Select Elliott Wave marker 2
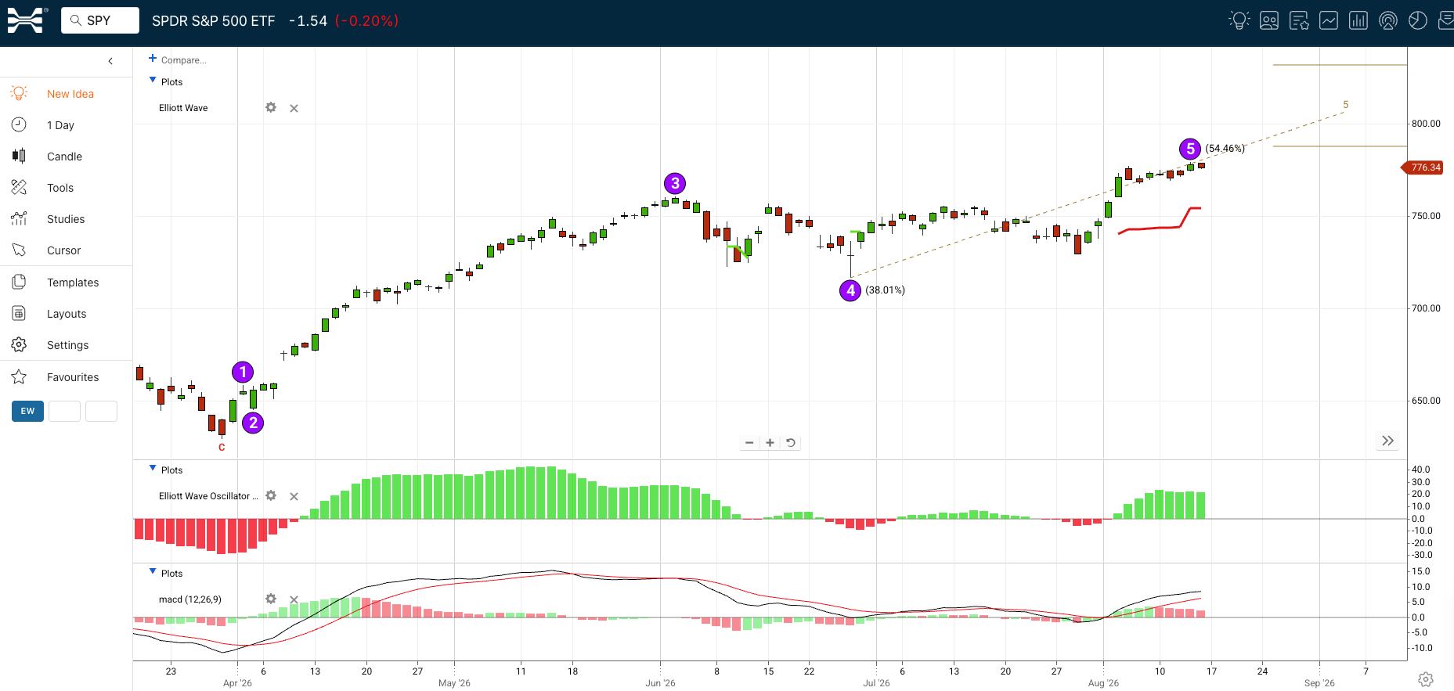 tap(253, 423)
